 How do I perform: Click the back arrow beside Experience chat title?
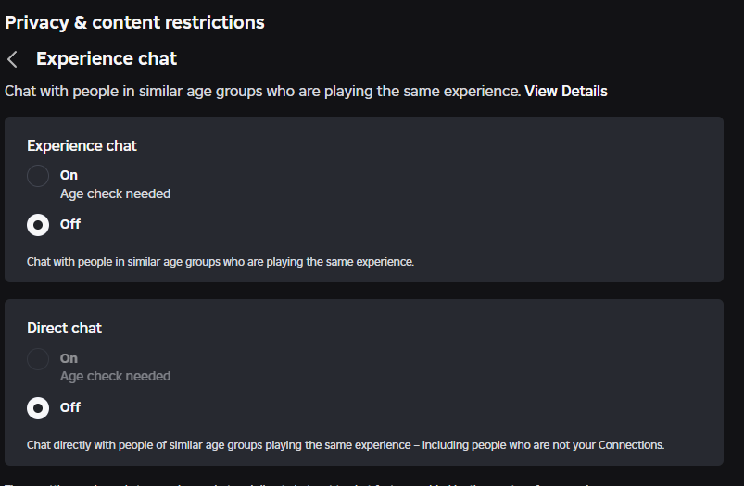coord(13,59)
